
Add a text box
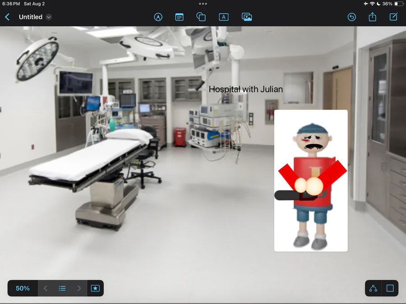pos(224,17)
